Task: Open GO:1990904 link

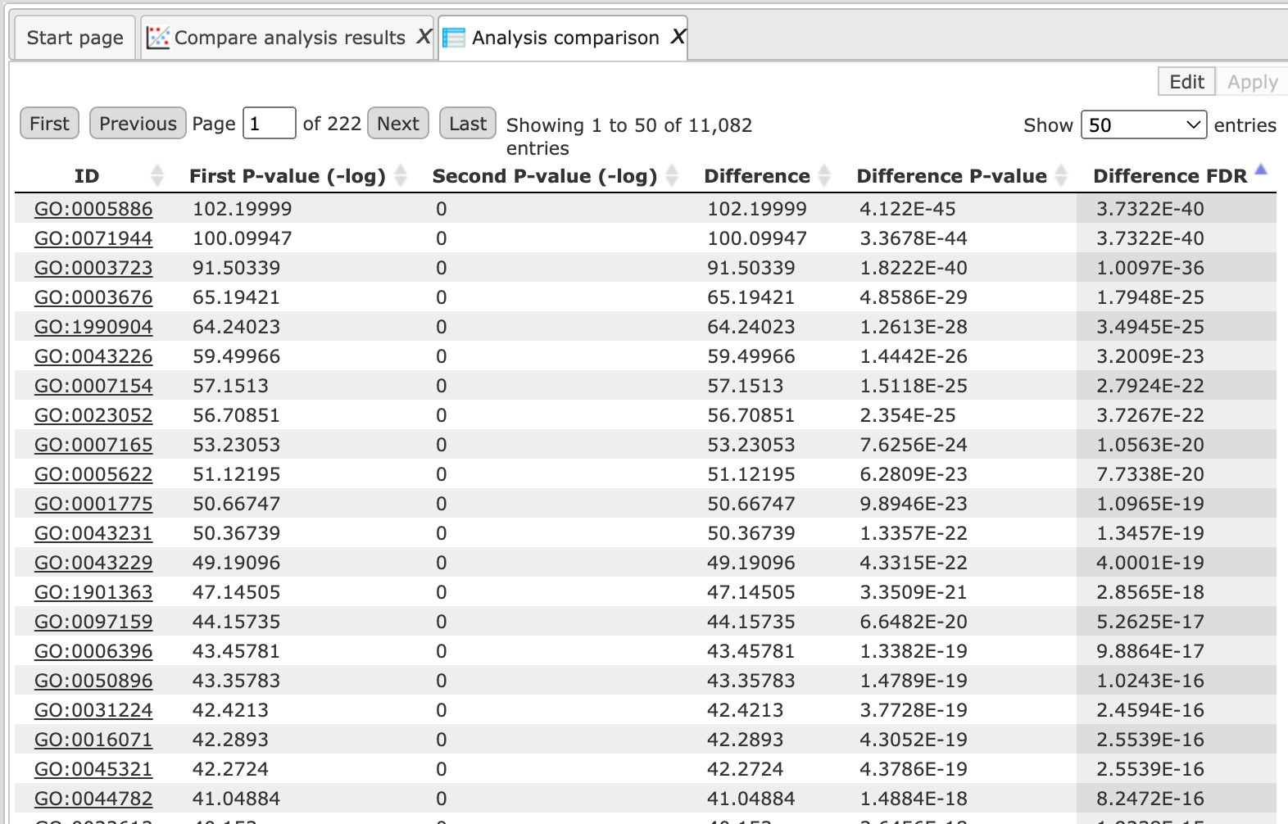Action: (93, 327)
